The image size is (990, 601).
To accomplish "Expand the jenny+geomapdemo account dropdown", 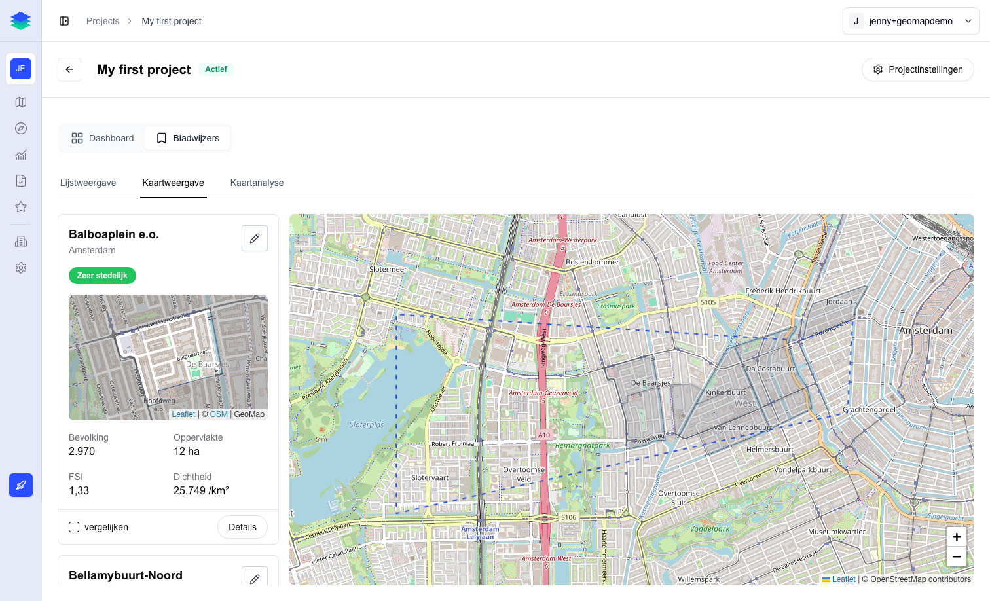I will [x=911, y=21].
